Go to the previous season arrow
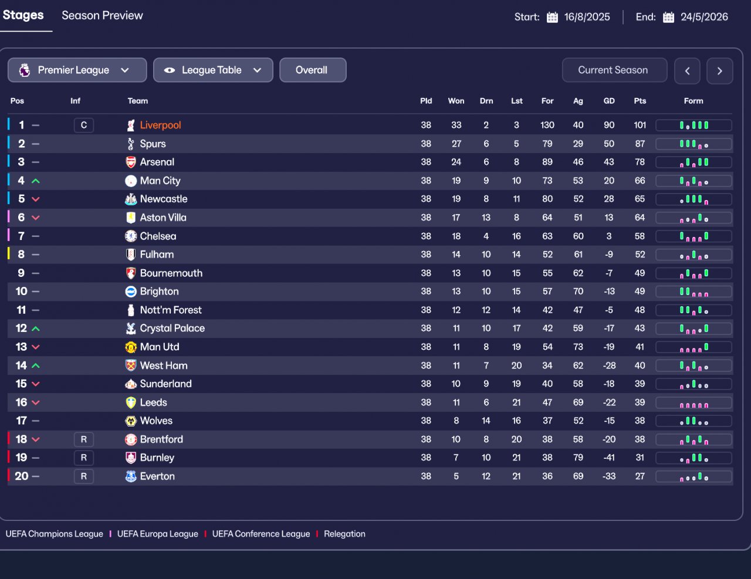The image size is (751, 579). pyautogui.click(x=687, y=71)
